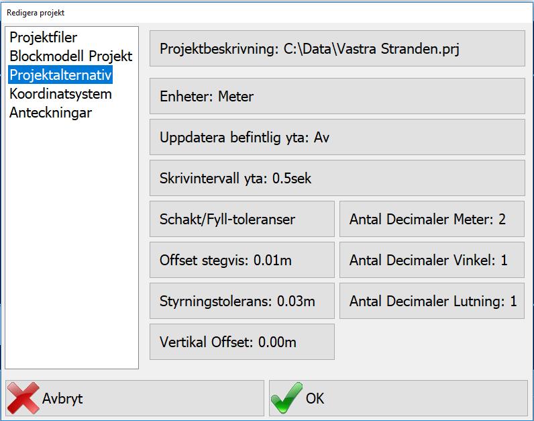
Task: Select Projektfiler in the left list
Action: [x=43, y=38]
